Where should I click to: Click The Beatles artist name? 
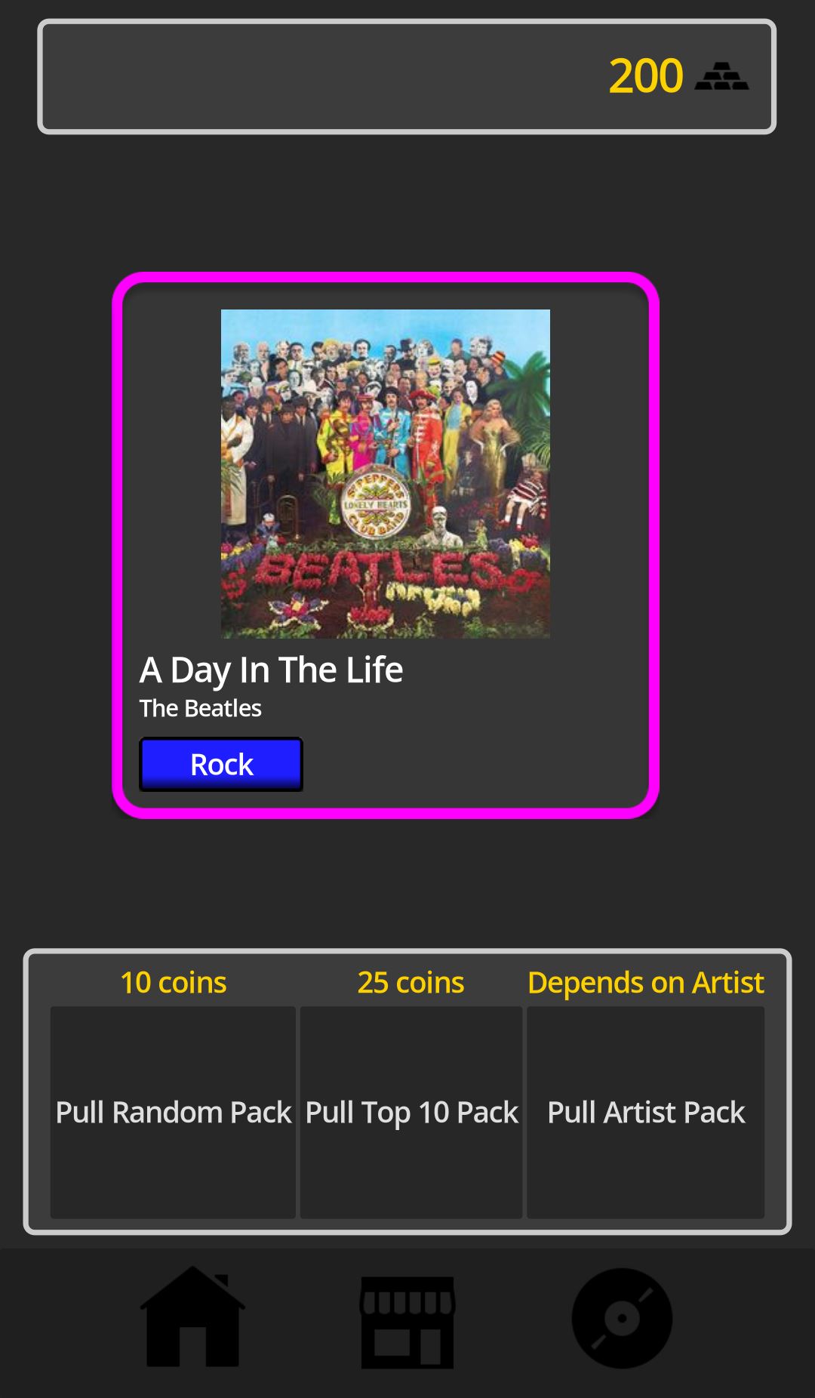tap(201, 708)
